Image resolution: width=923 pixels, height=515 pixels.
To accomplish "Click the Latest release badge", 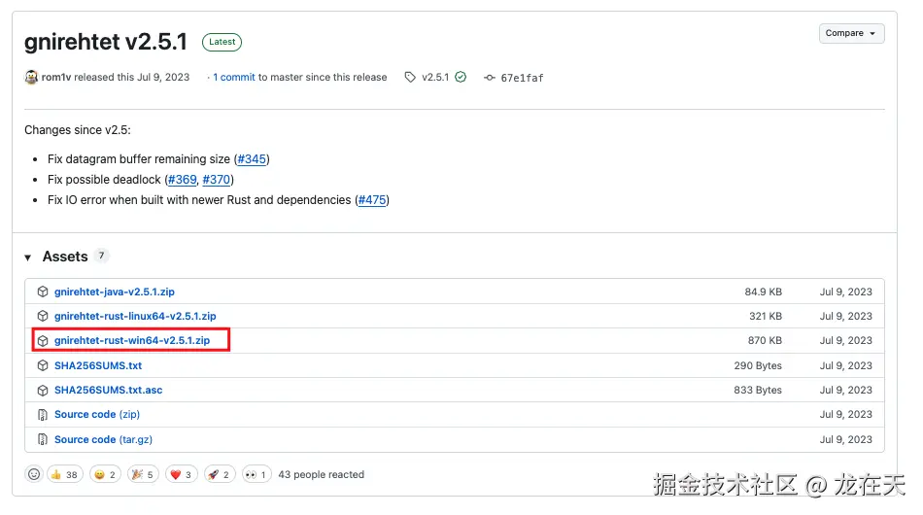I will 222,42.
